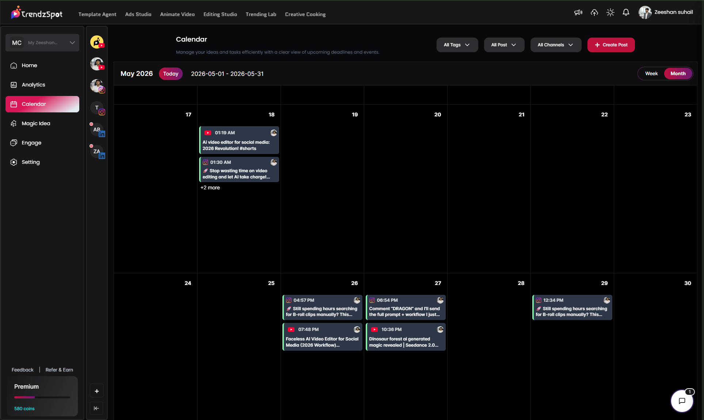
Task: Click the Feedback link
Action: [x=22, y=370]
